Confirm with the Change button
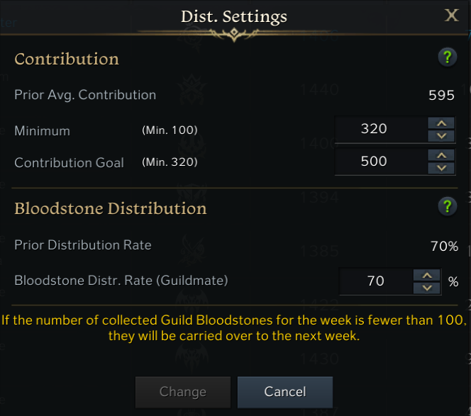The height and width of the screenshot is (416, 471). pos(183,392)
